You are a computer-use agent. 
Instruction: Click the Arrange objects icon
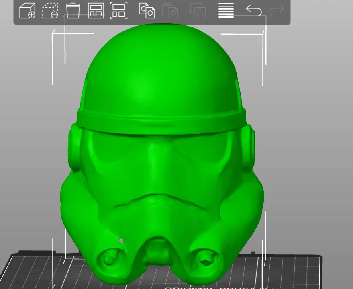[96, 10]
